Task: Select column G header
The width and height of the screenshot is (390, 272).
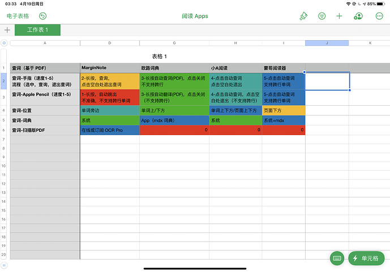Action: (174, 43)
